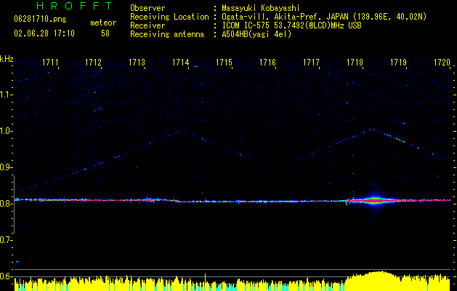Click the date stamp 02.06.28 17:10
Screen dimensions: 457x291
click(44, 33)
